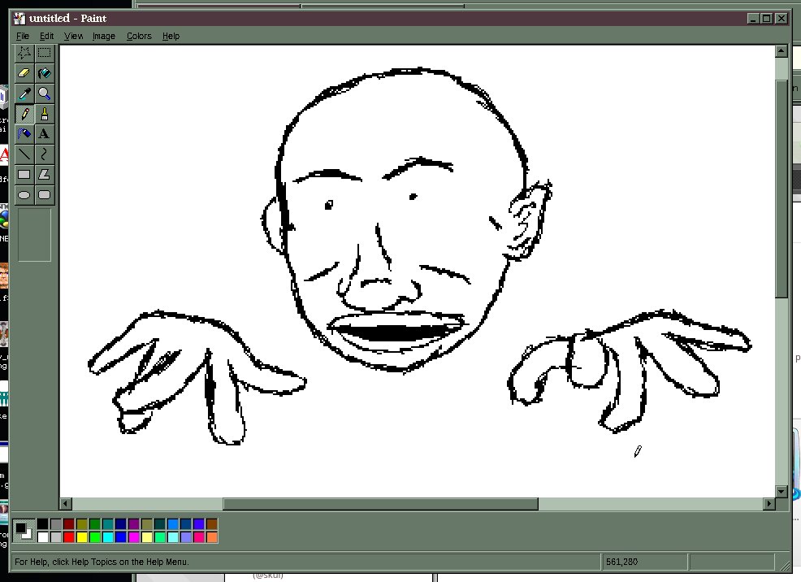Screen dimensions: 801x582
Task: Switch to the Brush tool
Action: click(45, 114)
